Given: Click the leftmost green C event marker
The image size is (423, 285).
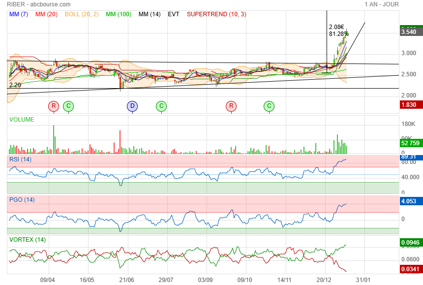Looking at the screenshot, I should [68, 106].
